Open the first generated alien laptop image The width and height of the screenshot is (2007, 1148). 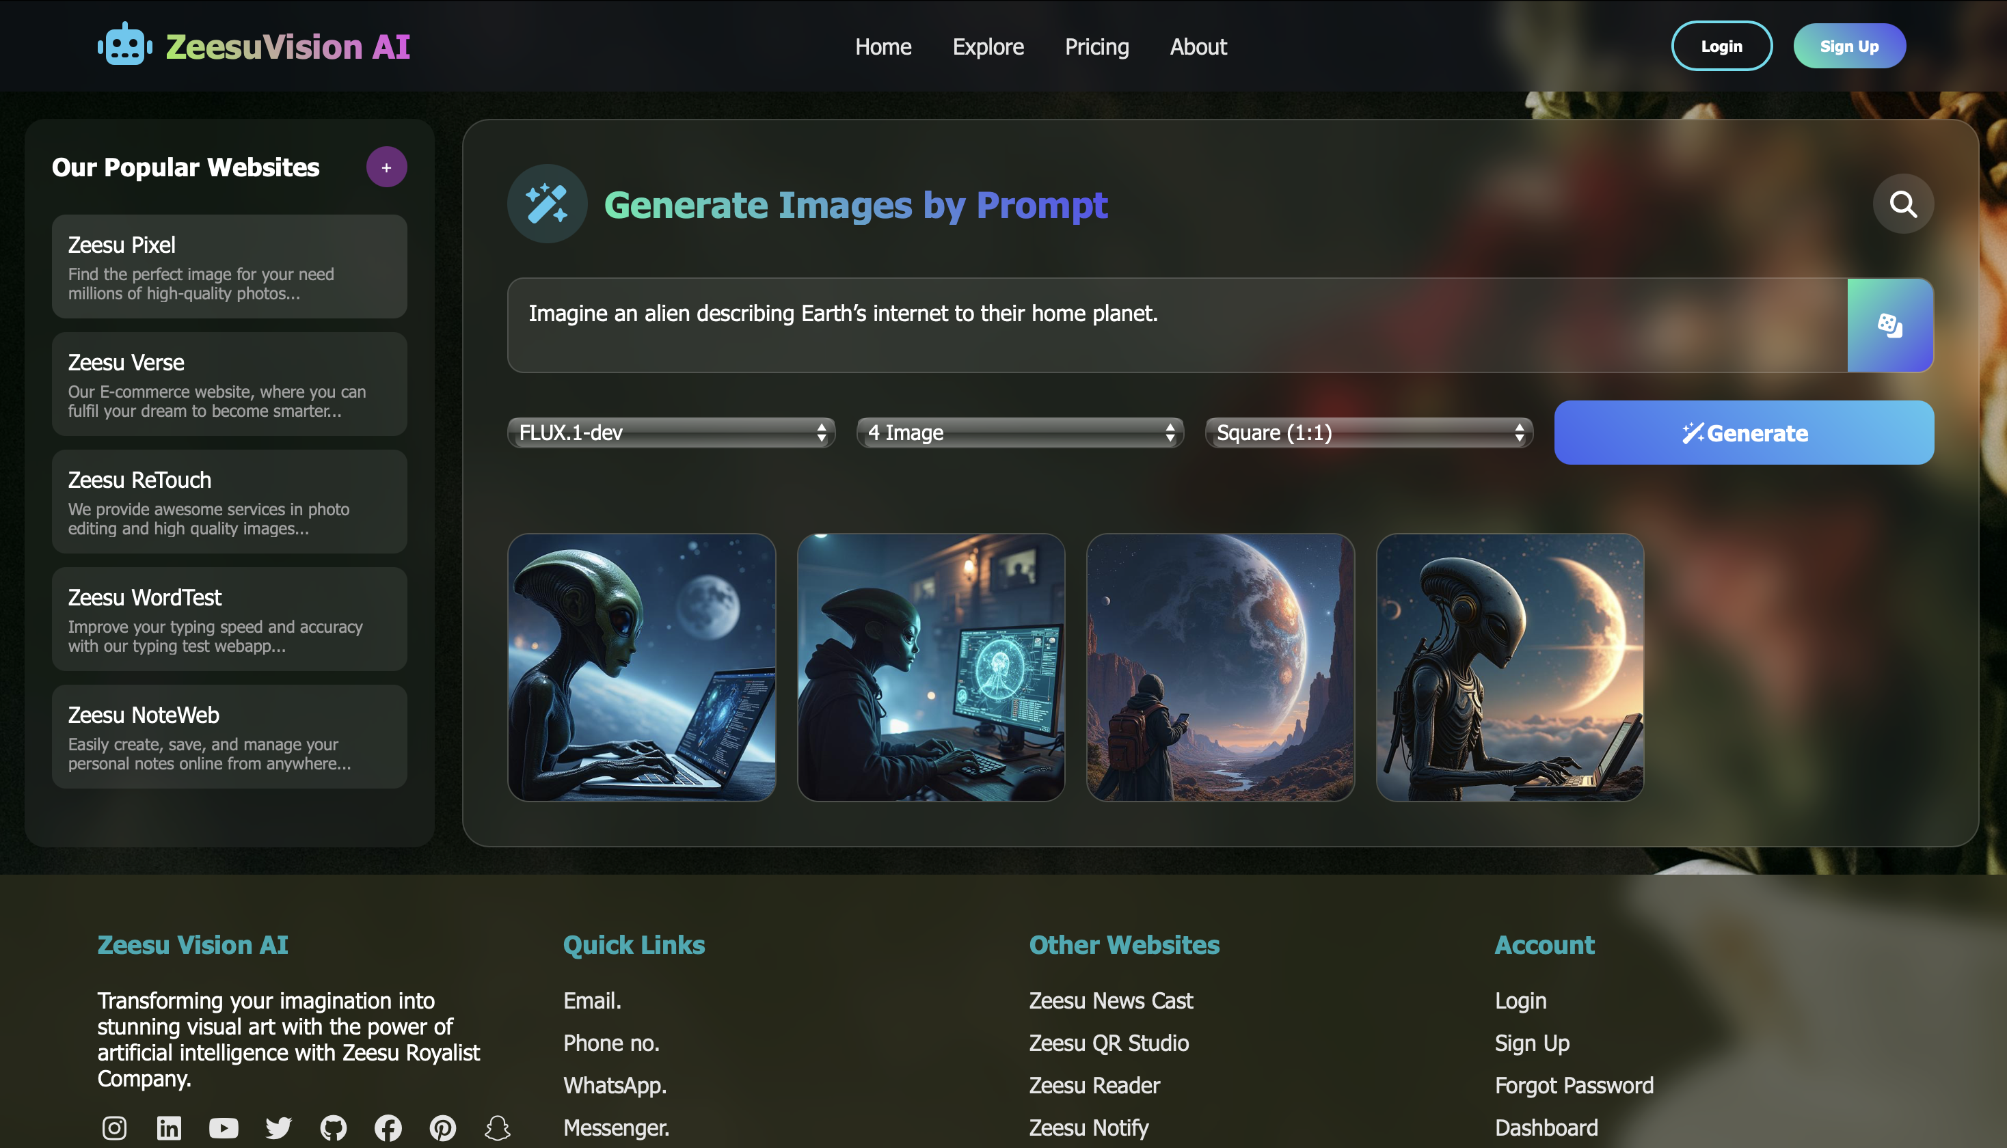pos(642,668)
